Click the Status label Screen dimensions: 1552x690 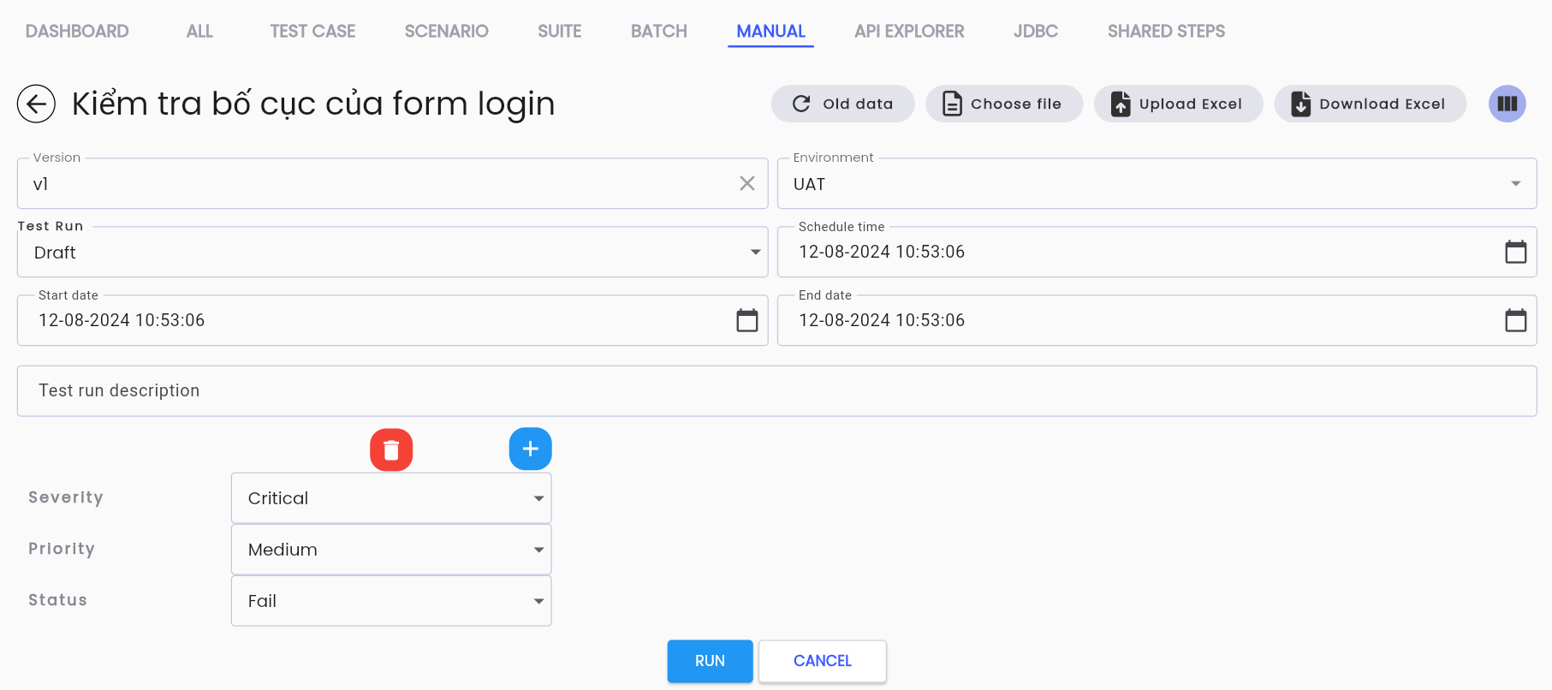point(57,600)
